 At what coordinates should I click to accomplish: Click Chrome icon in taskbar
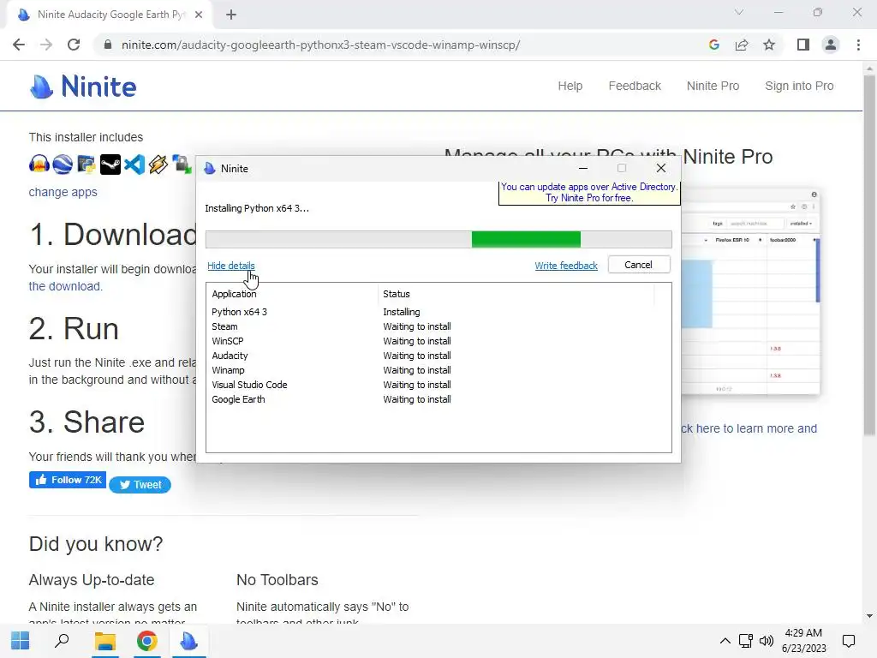tap(146, 641)
